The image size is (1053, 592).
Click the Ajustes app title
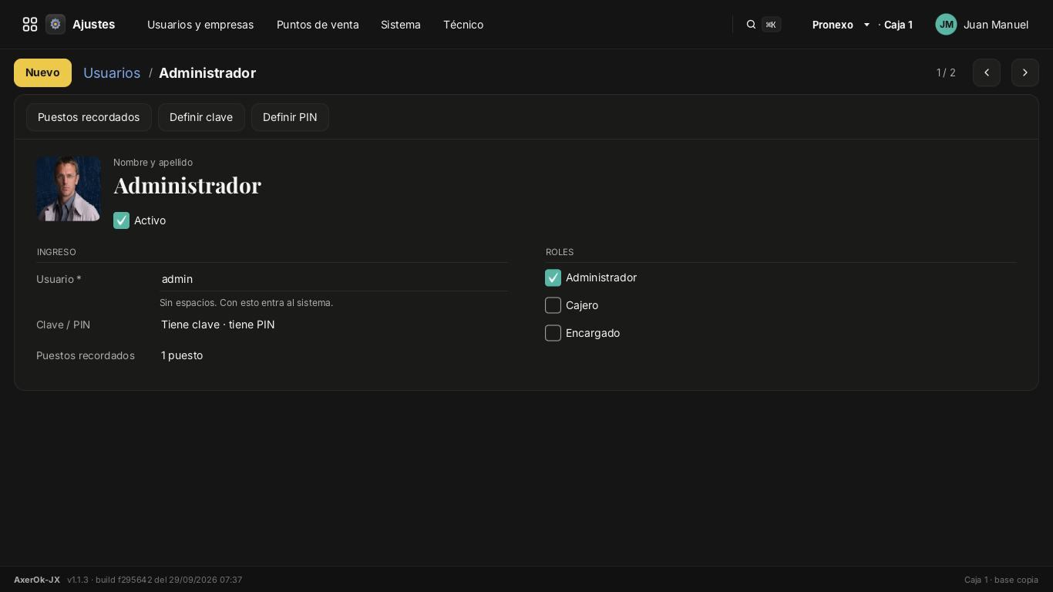click(93, 25)
